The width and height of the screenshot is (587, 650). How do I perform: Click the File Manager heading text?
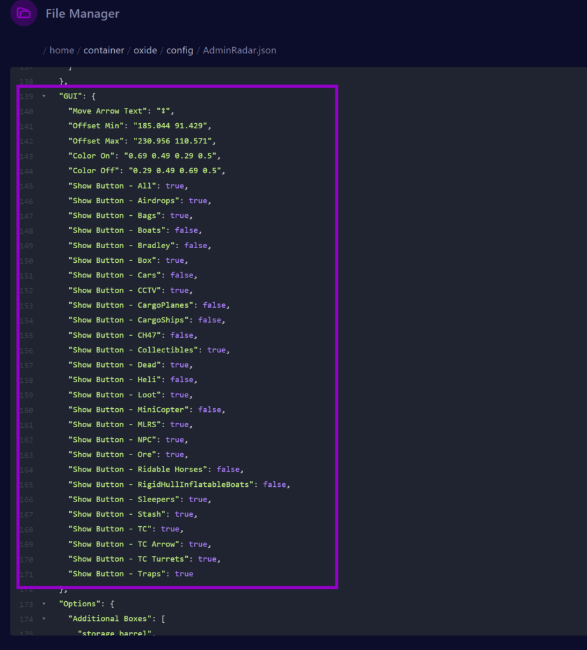82,14
